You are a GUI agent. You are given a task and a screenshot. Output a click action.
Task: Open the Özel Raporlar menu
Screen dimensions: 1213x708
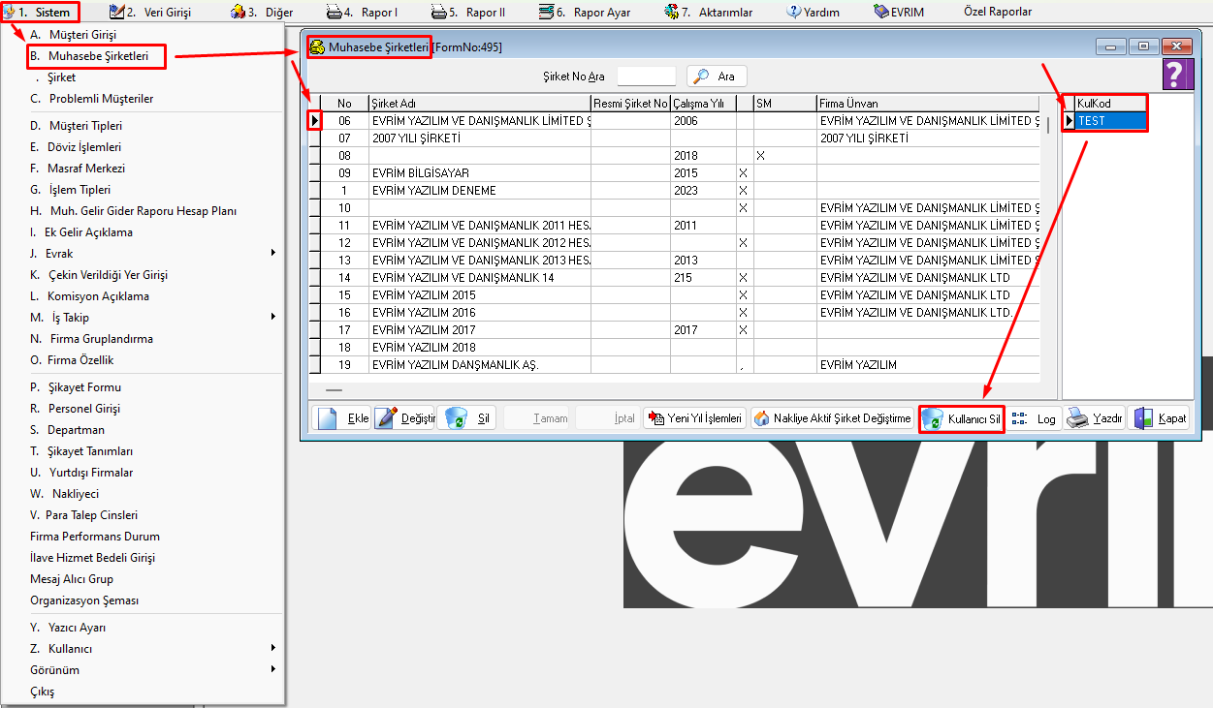pyautogui.click(x=998, y=13)
